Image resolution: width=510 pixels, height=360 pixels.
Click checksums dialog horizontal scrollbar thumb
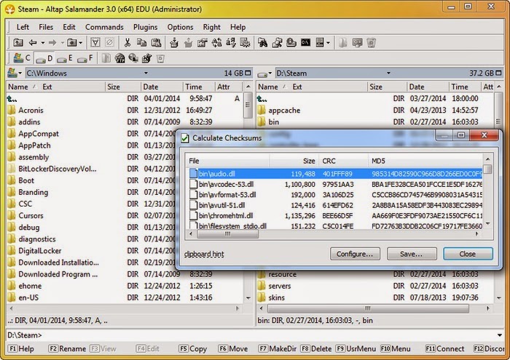[227, 233]
